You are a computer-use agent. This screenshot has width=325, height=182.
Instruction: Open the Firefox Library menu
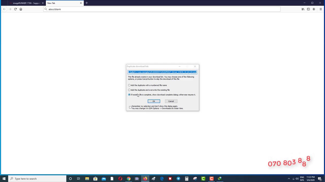coord(303,9)
